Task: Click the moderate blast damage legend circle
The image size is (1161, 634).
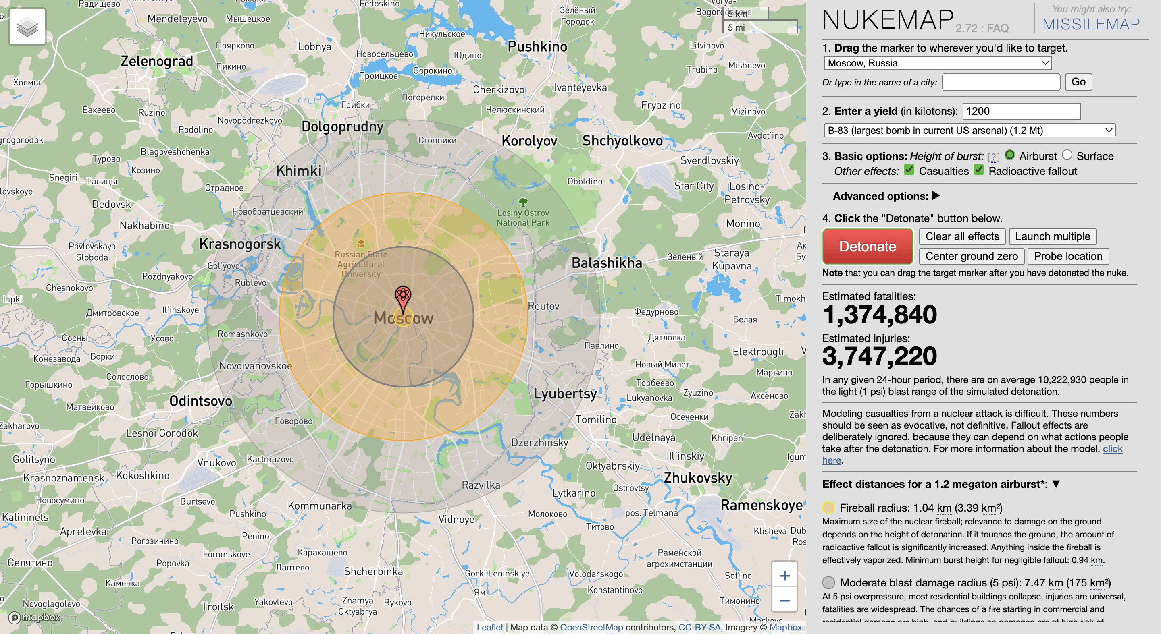Action: pos(829,582)
